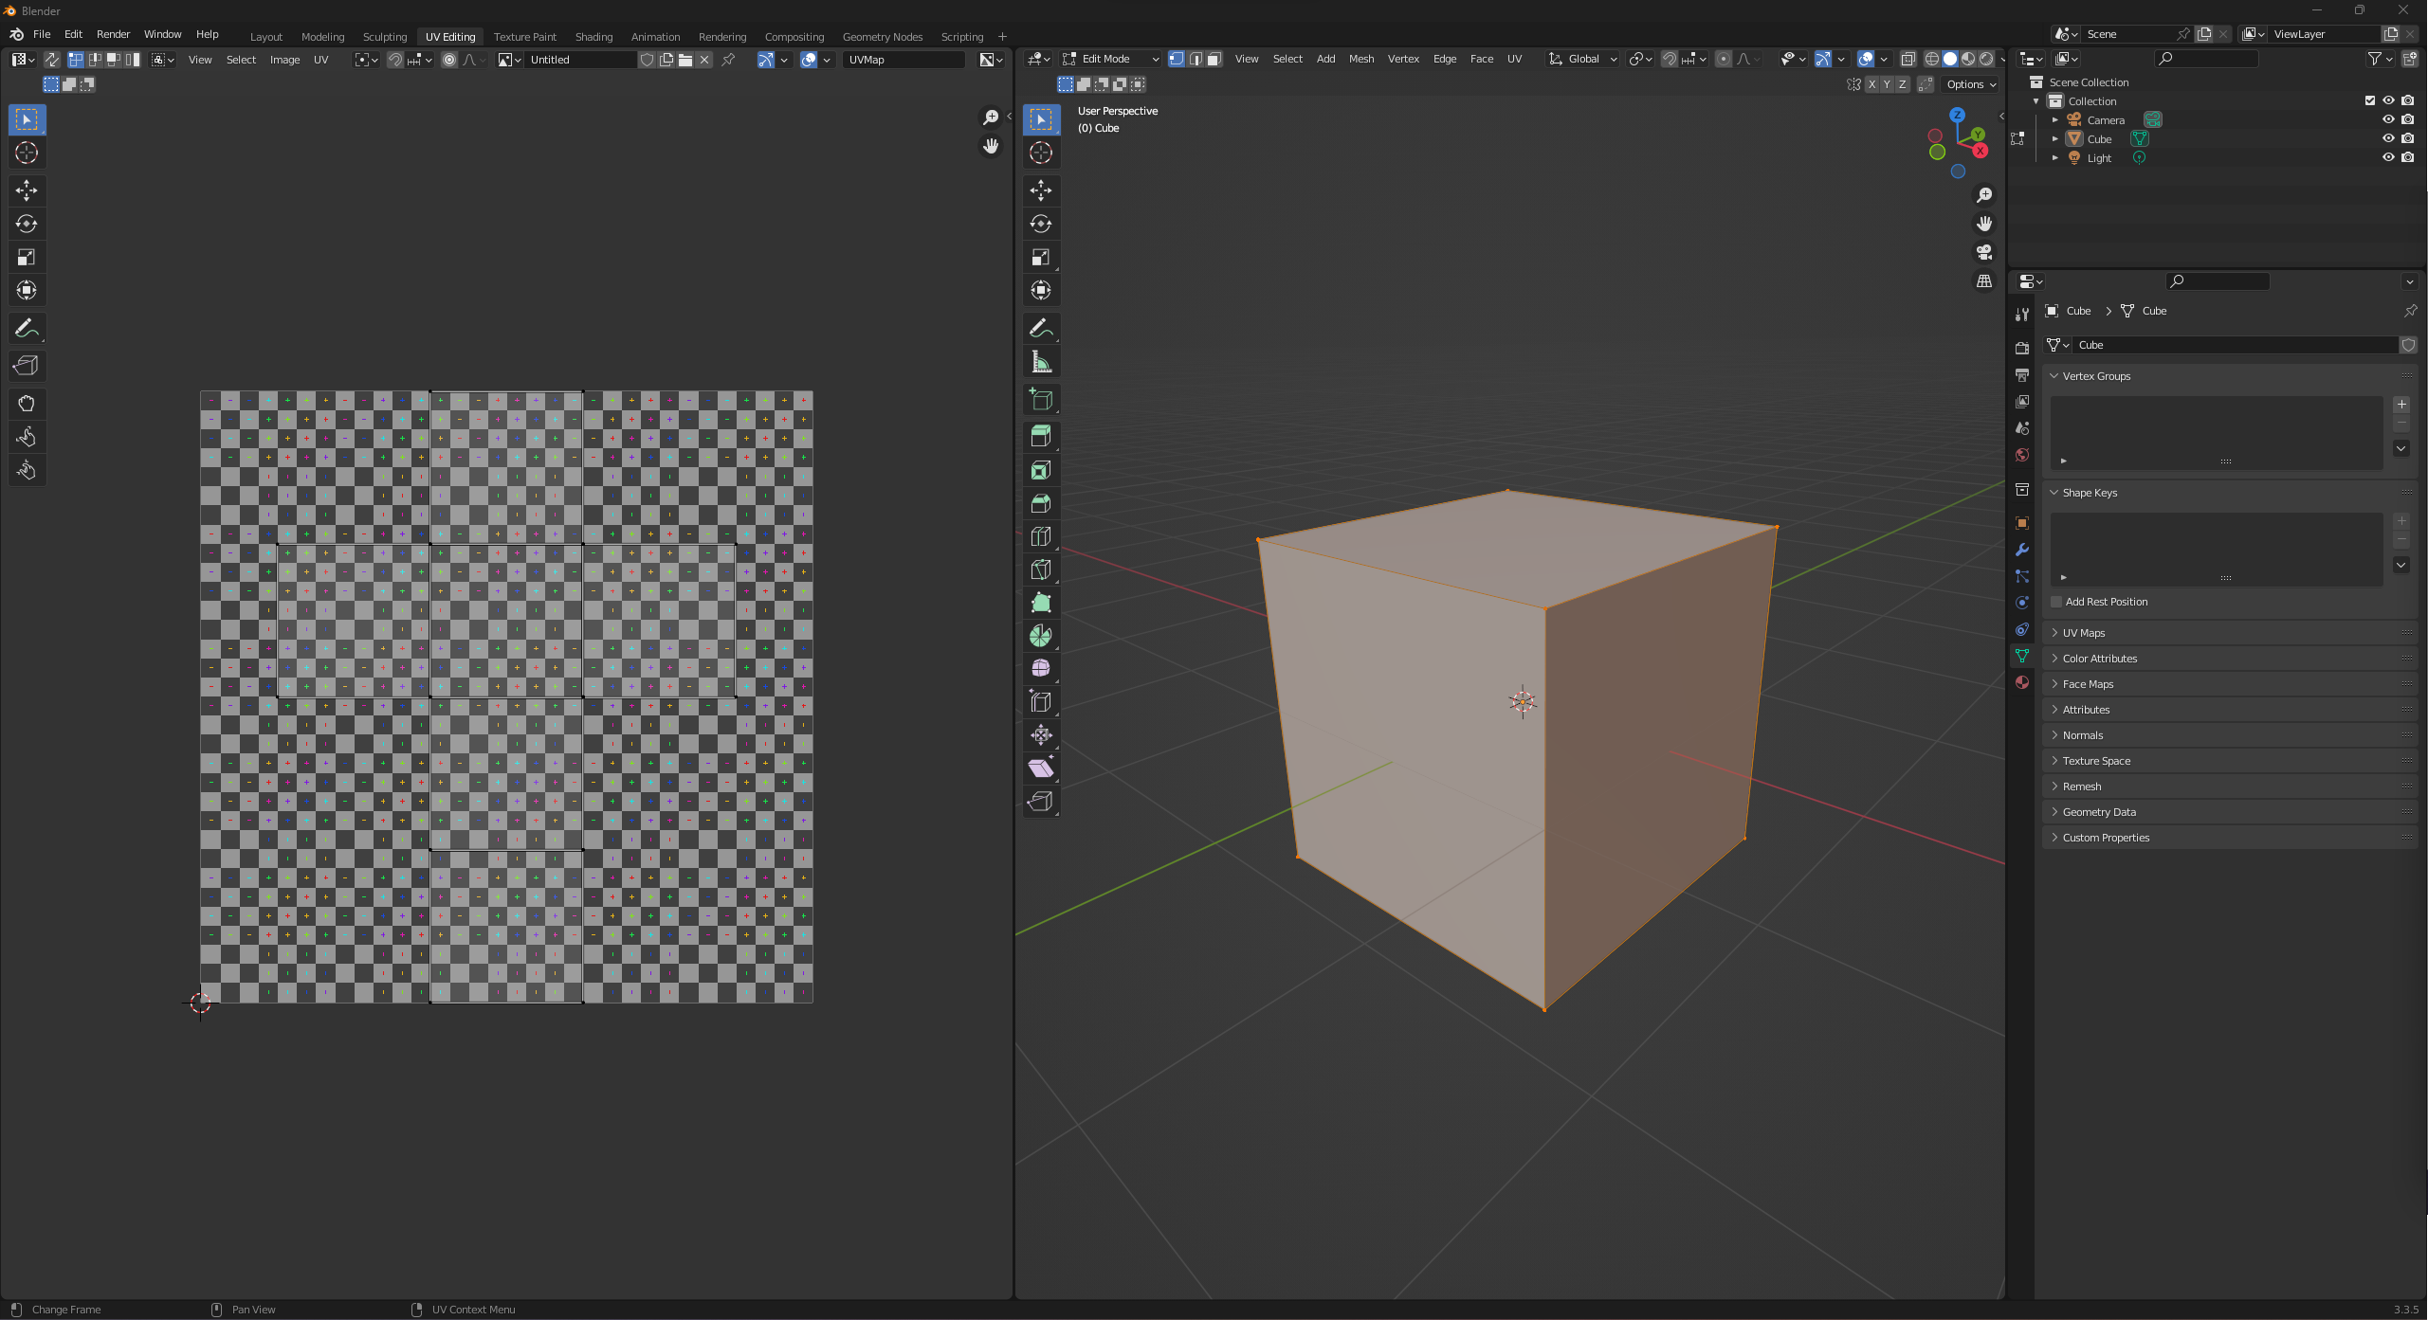The height and width of the screenshot is (1320, 2428).
Task: Enable Add Rest Position checkbox
Action: pyautogui.click(x=2056, y=602)
